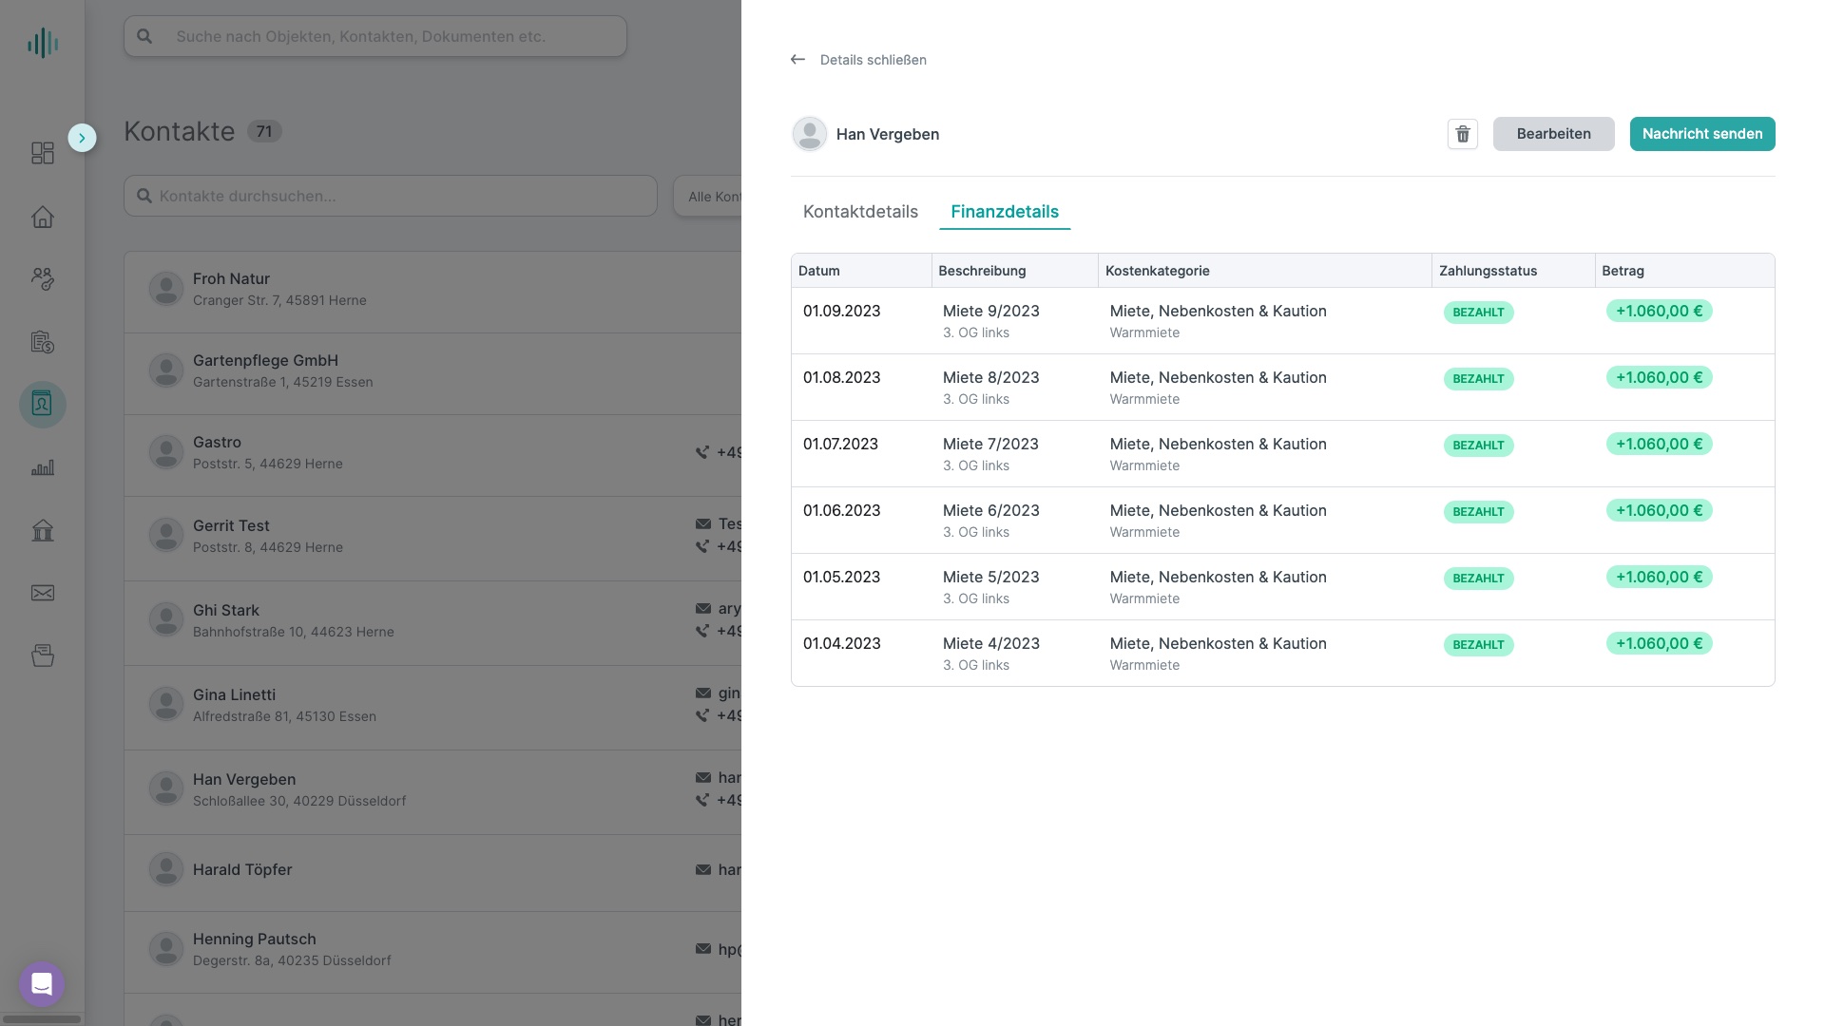The height and width of the screenshot is (1026, 1825).
Task: Open the archive box icon in the sidebar
Action: [43, 655]
